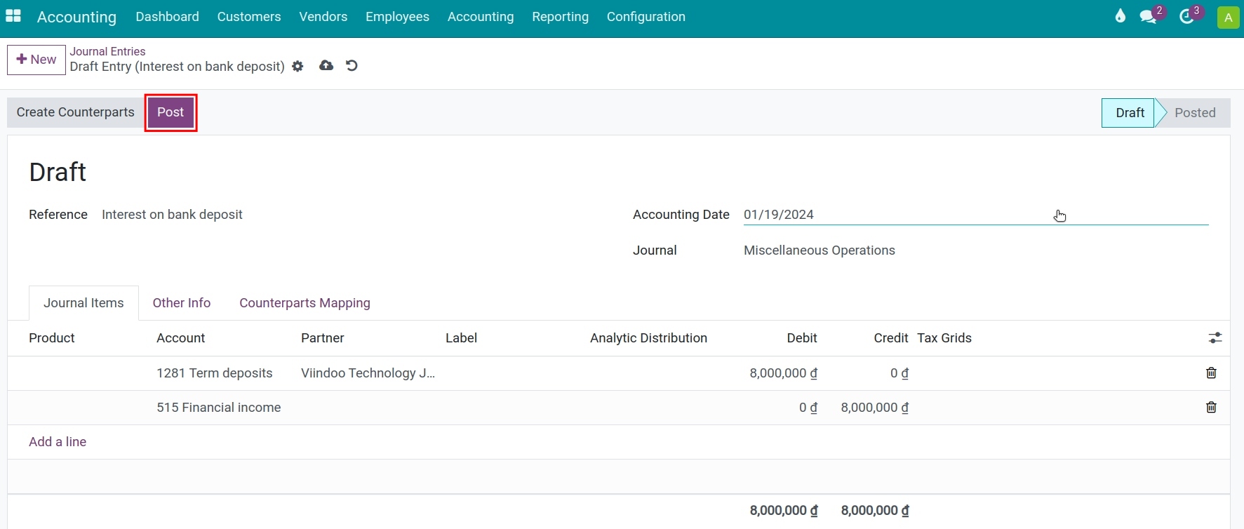This screenshot has height=529, width=1244.
Task: Open the Dashboard menu
Action: point(167,17)
